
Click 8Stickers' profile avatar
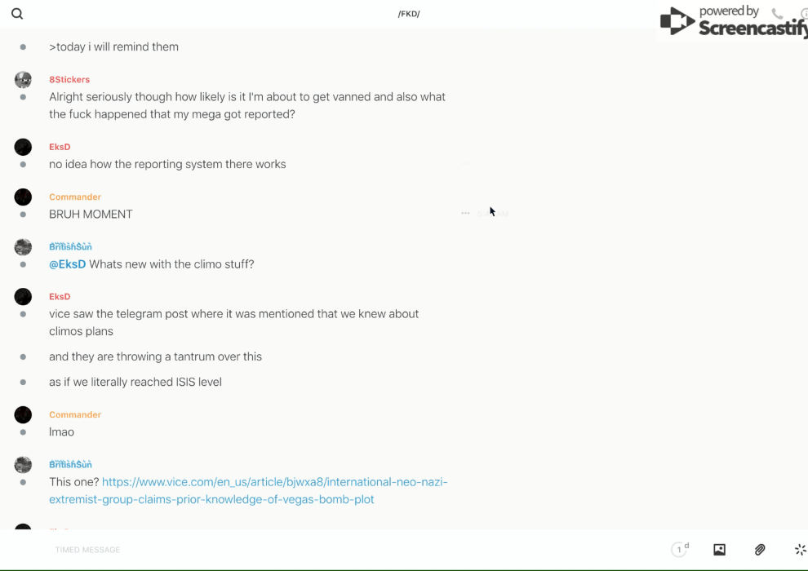coord(23,79)
